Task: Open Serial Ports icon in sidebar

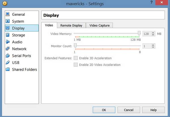Action: tap(8, 56)
